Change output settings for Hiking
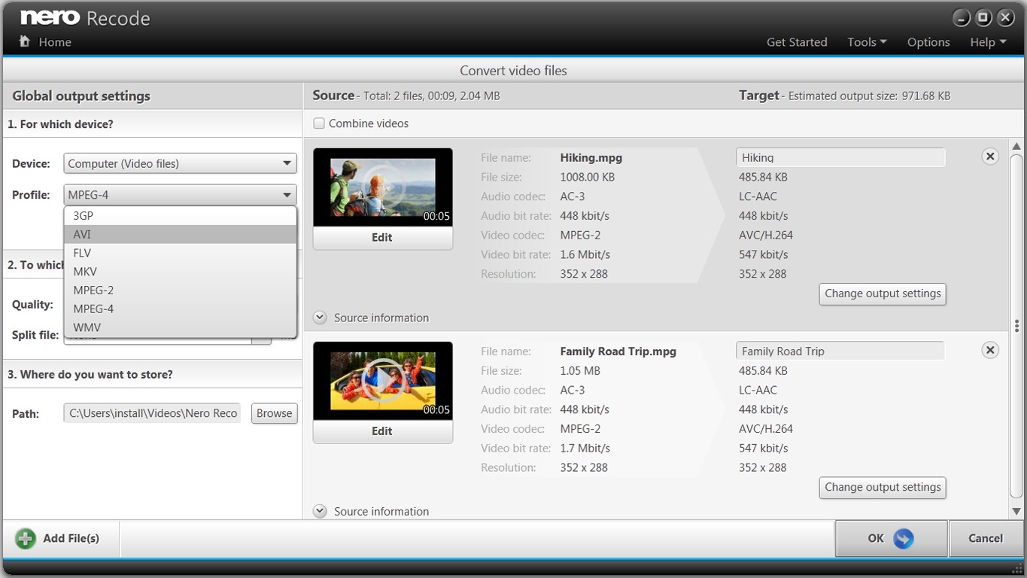1027x578 pixels. pos(883,294)
